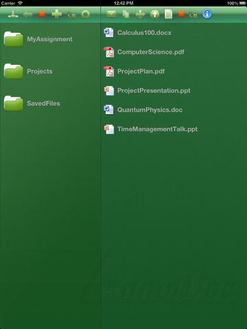
Task: Click the PowerPoint icon beside TimeManagementTalk.ppt
Action: [x=109, y=129]
